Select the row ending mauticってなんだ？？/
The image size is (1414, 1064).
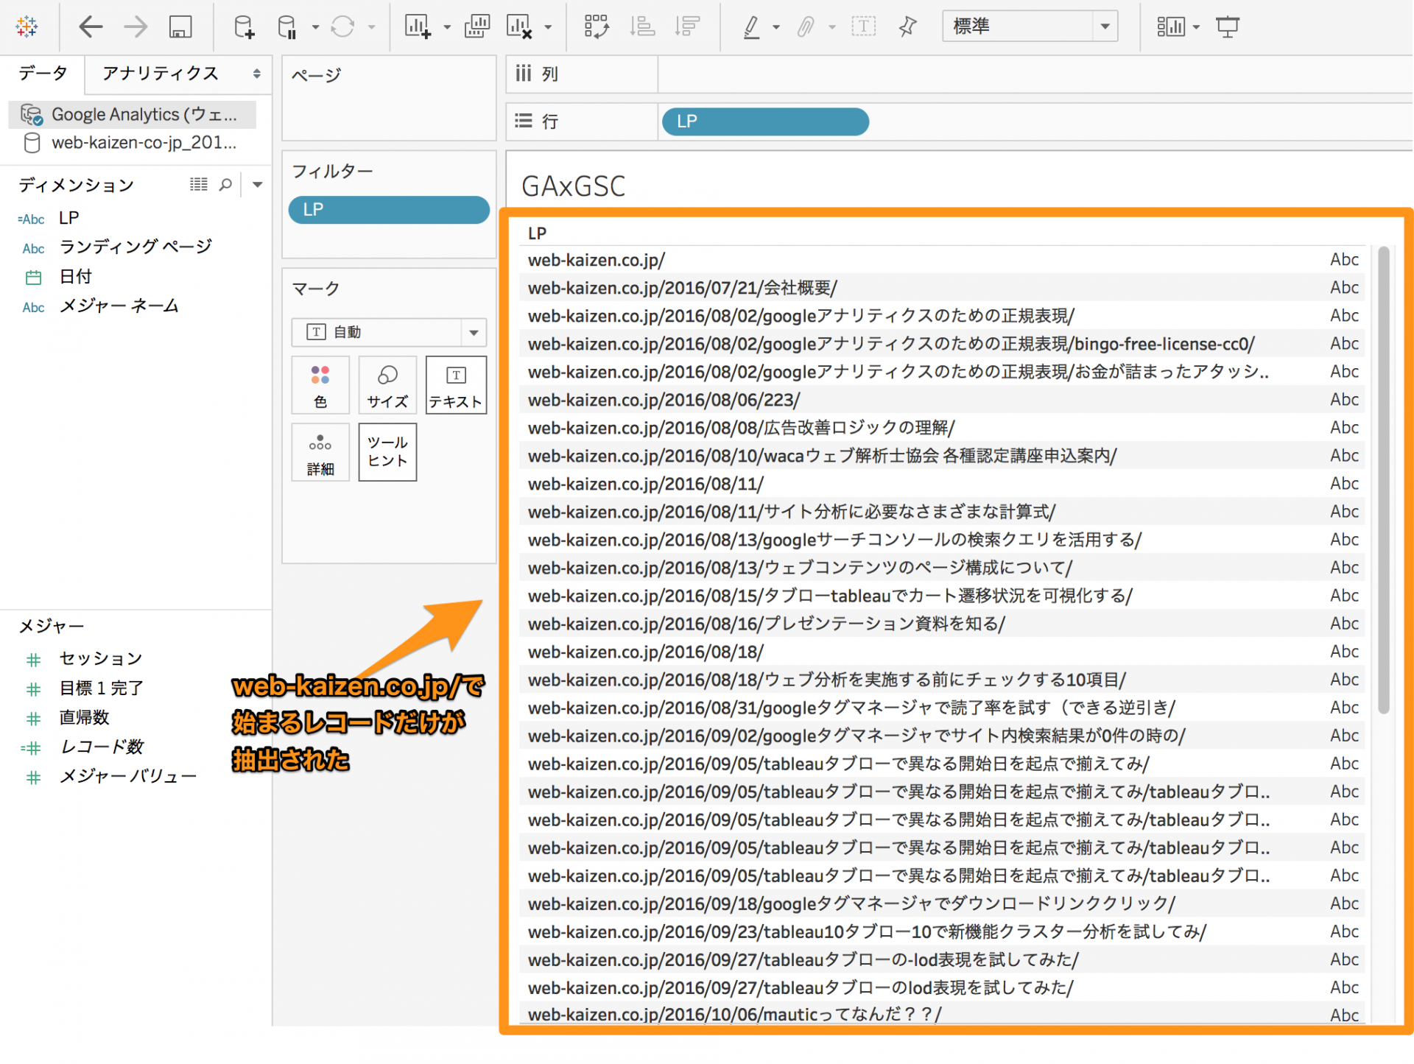(942, 1014)
